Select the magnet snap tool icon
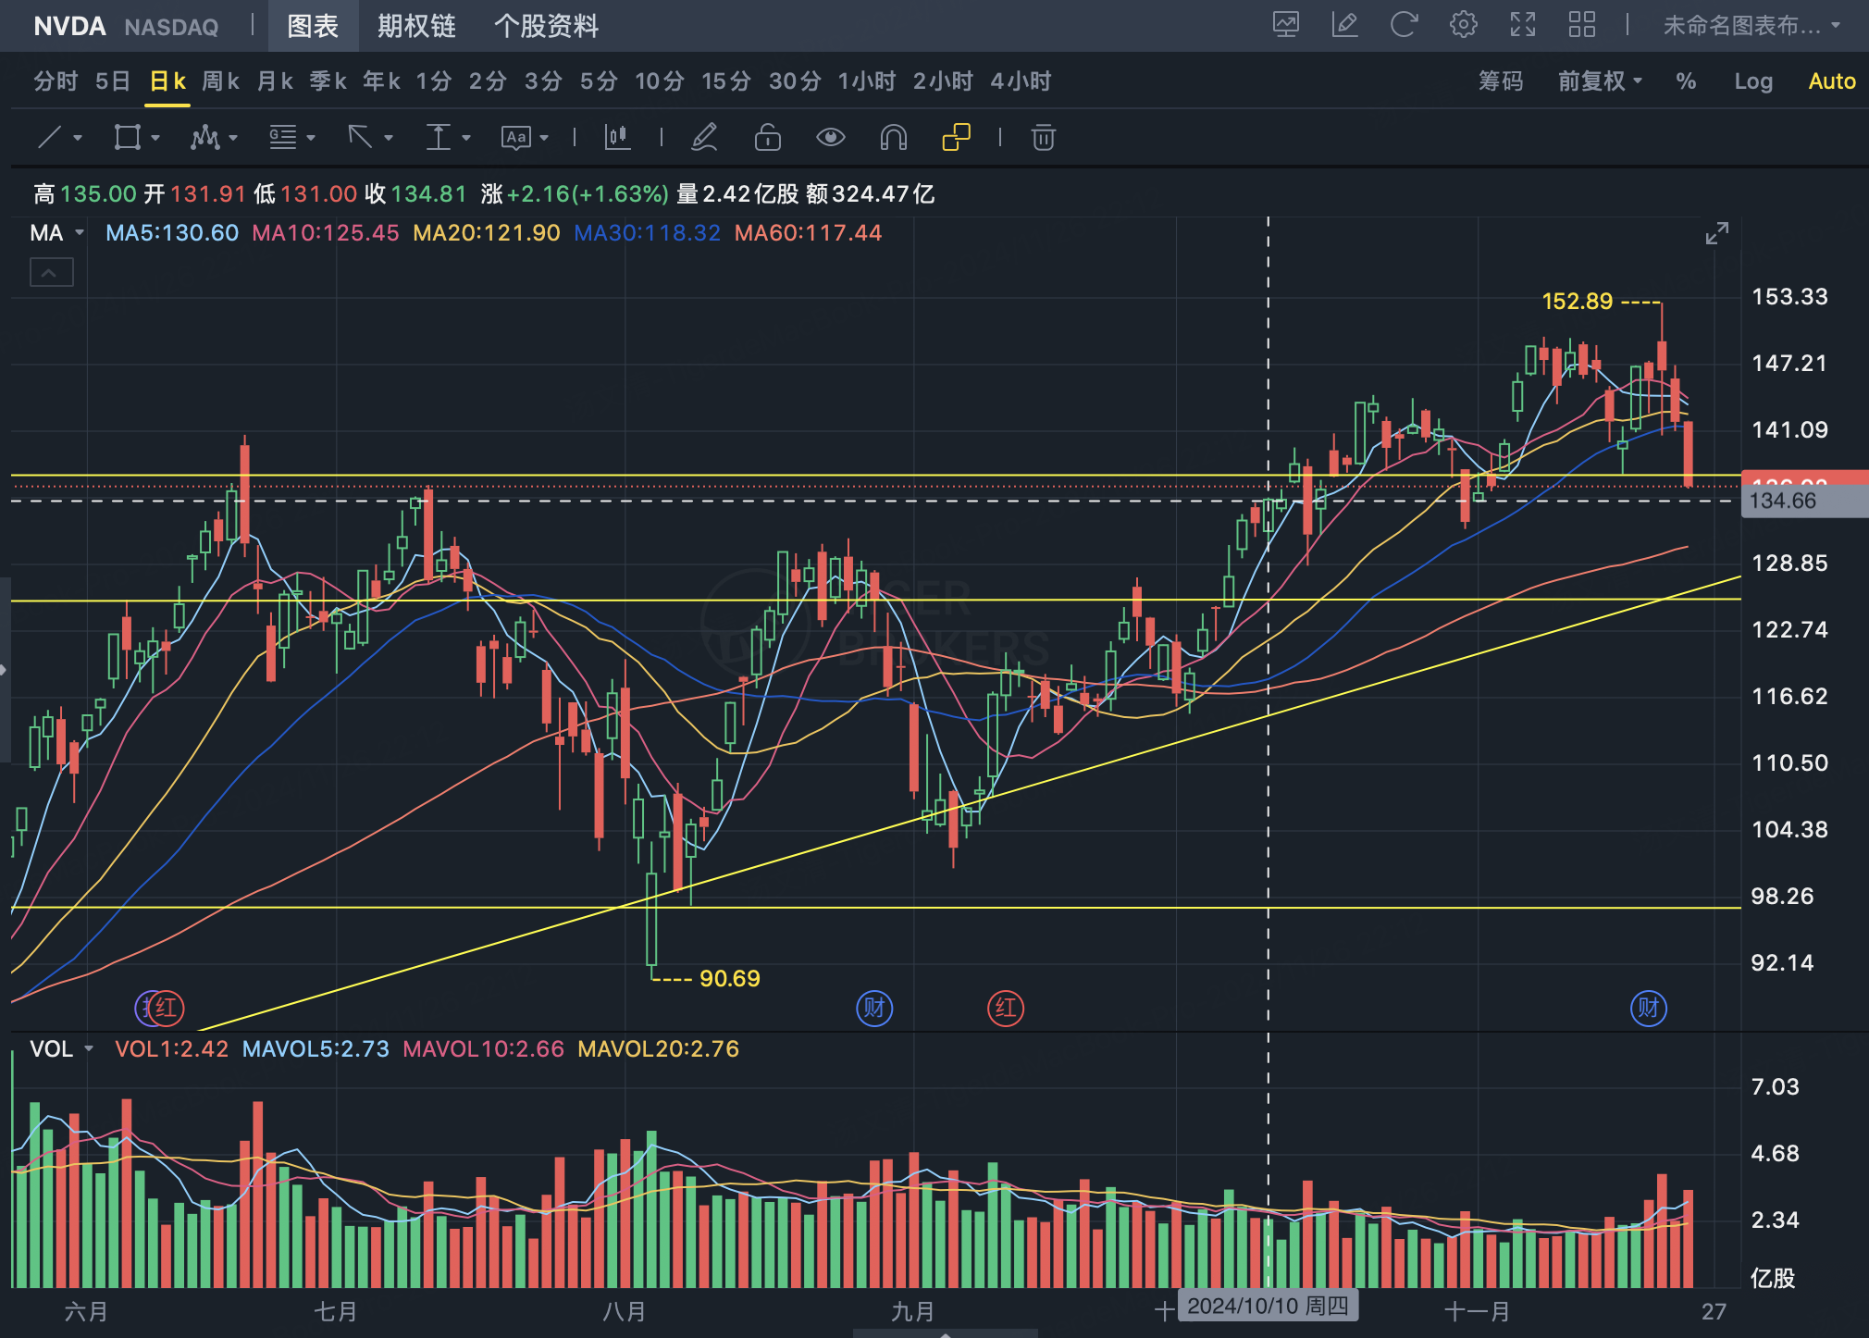This screenshot has height=1338, width=1869. tap(893, 138)
